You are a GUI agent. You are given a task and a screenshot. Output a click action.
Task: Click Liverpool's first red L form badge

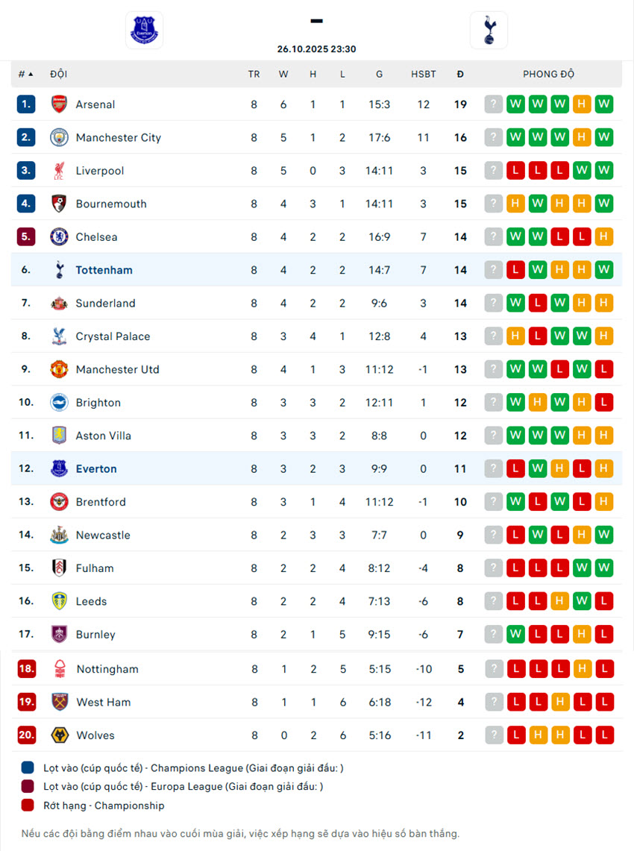515,171
